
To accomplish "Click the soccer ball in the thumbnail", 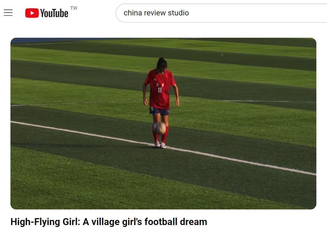I will (159, 128).
